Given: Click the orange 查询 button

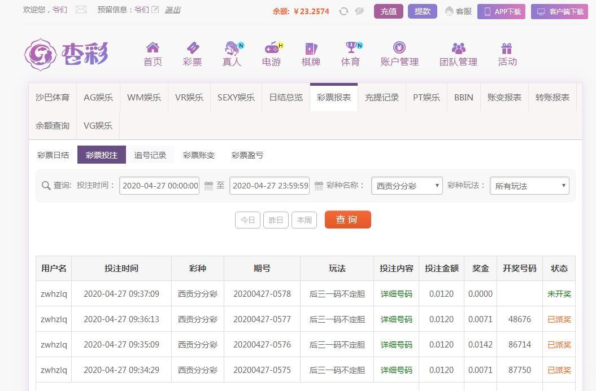Looking at the screenshot, I should coord(347,219).
